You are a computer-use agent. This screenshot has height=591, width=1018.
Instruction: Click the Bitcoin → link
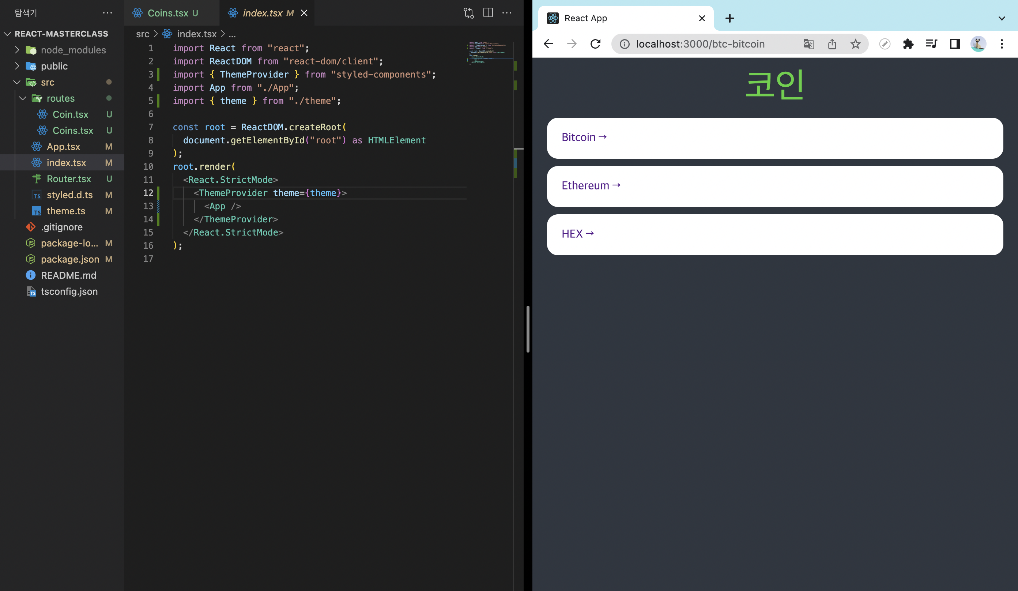pyautogui.click(x=584, y=138)
